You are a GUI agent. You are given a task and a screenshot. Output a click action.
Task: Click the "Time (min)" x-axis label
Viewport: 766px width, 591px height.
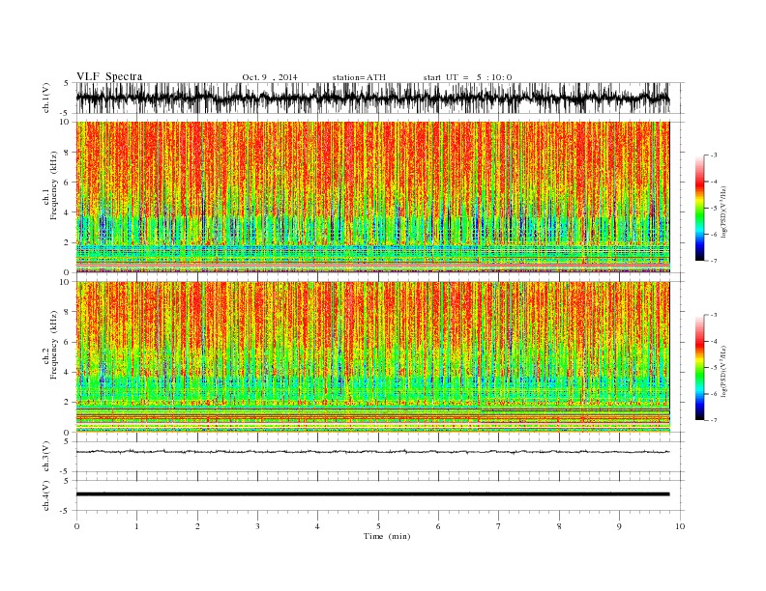387,536
